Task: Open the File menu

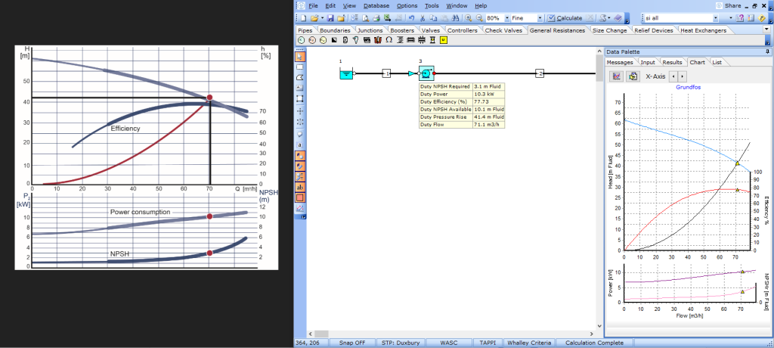Action: coord(314,5)
